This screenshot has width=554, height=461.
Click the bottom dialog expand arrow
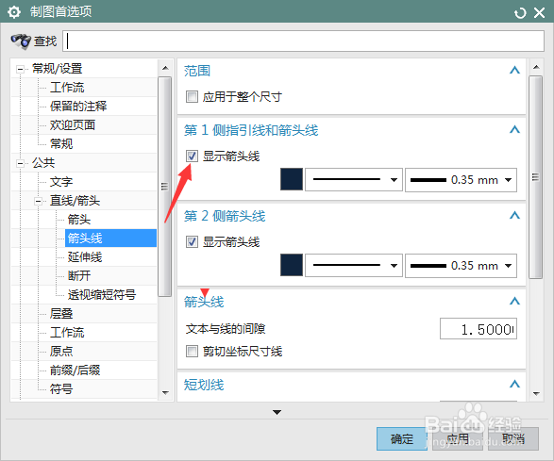[277, 412]
